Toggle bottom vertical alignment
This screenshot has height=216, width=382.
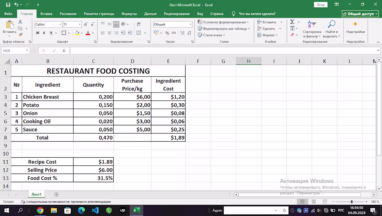click(116, 24)
